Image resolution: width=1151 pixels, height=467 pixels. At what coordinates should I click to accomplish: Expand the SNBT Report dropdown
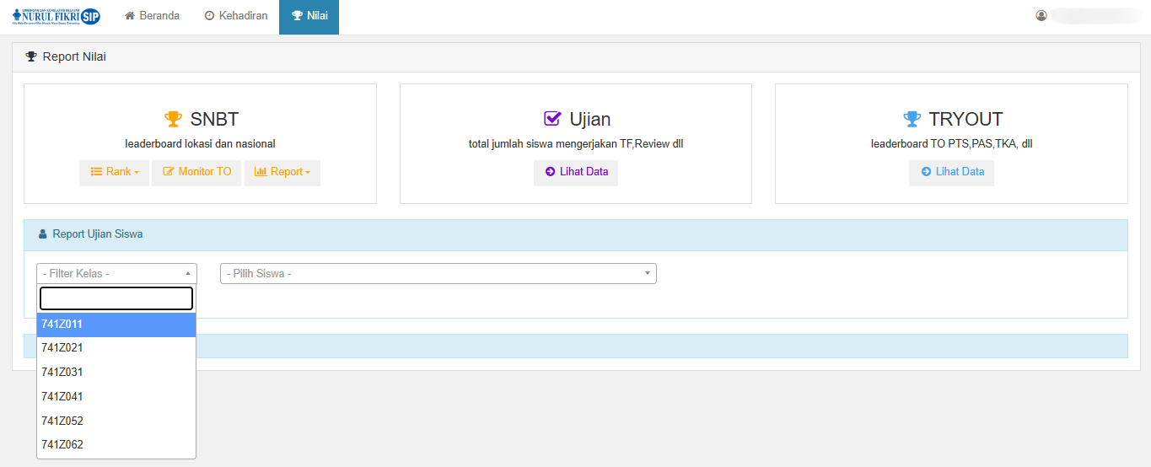coord(282,172)
